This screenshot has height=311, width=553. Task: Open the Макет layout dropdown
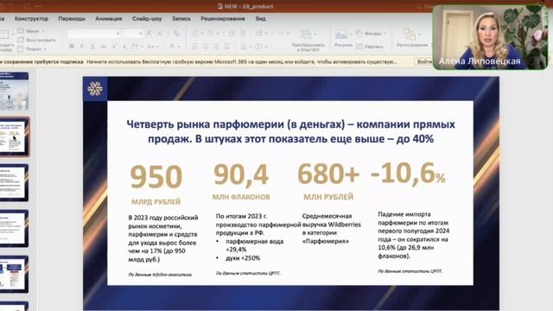tap(31, 31)
